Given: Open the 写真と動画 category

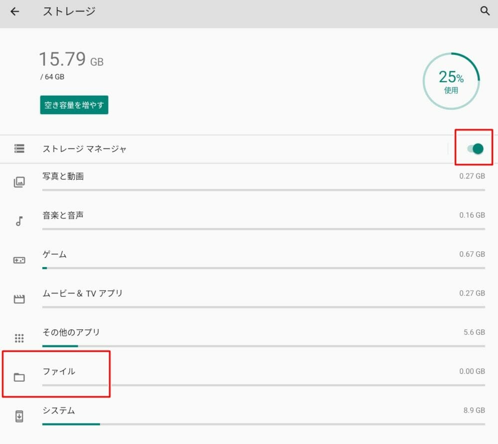Looking at the screenshot, I should pos(63,176).
